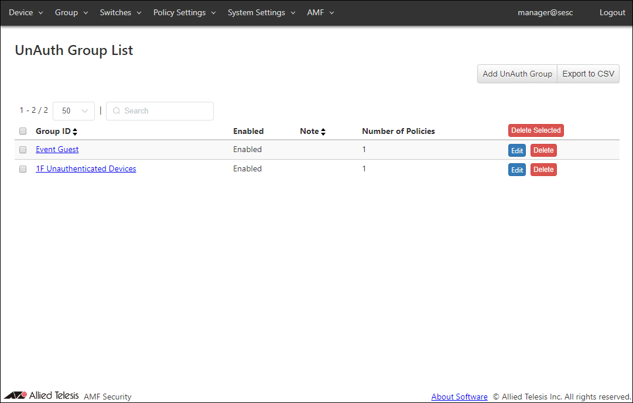Click into the Search input field
This screenshot has width=633, height=403.
[164, 111]
